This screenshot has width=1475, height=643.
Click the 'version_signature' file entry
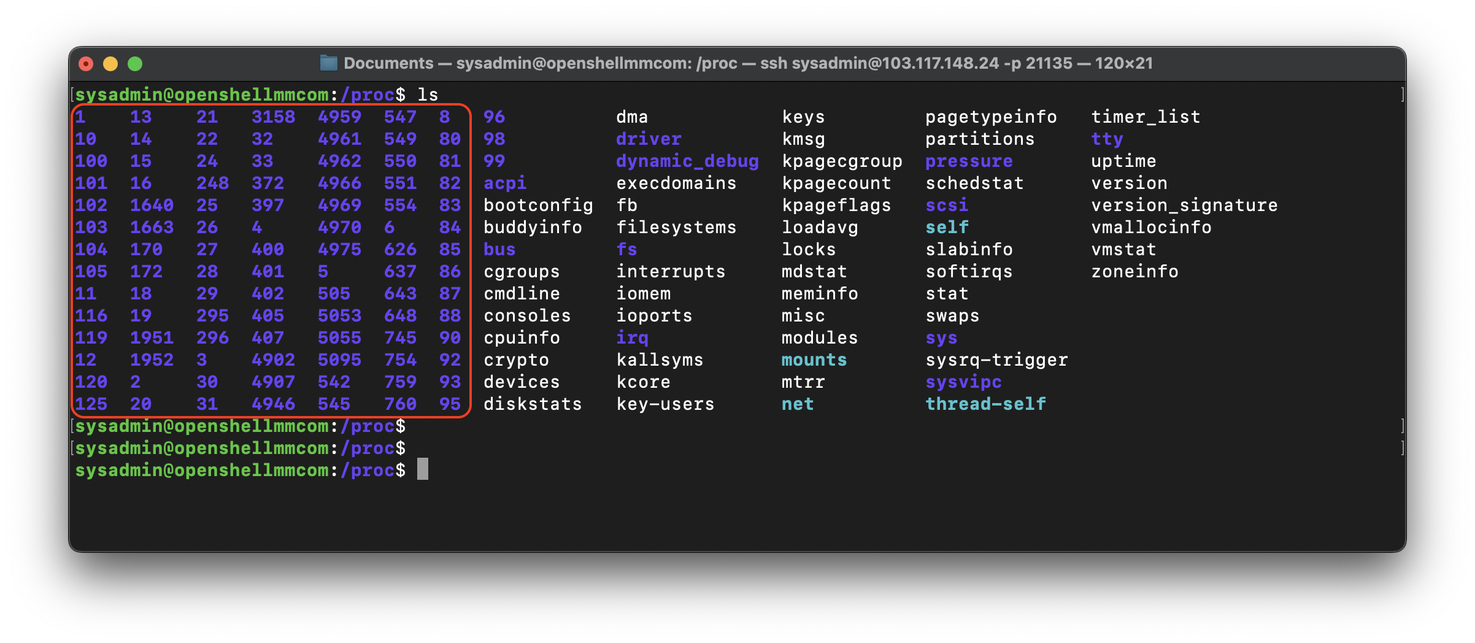1184,205
